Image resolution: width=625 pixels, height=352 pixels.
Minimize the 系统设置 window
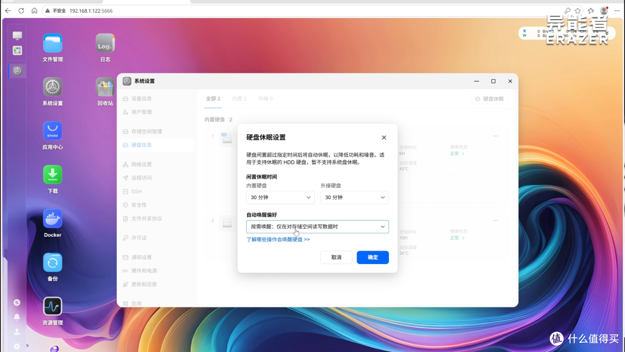[476, 81]
